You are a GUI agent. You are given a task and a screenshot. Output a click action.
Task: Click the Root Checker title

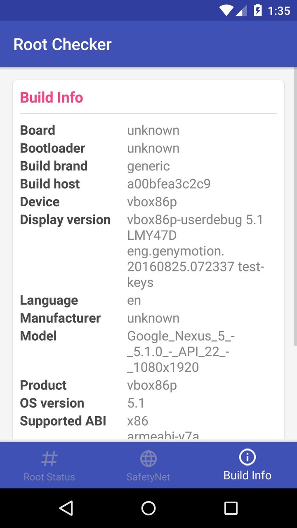coord(62,44)
